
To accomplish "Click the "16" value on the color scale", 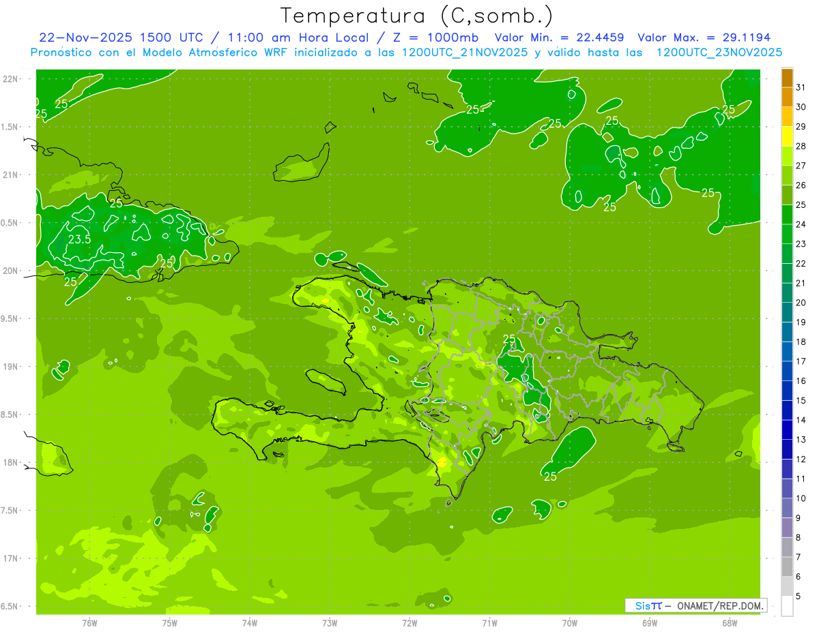I will (801, 381).
